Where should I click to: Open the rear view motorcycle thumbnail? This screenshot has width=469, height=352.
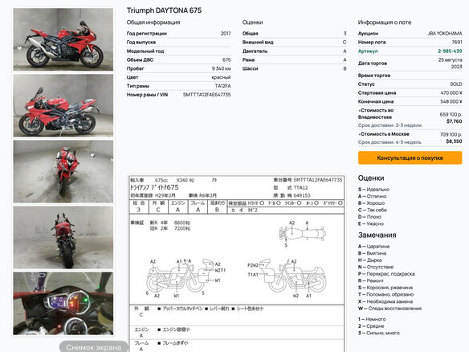click(63, 237)
